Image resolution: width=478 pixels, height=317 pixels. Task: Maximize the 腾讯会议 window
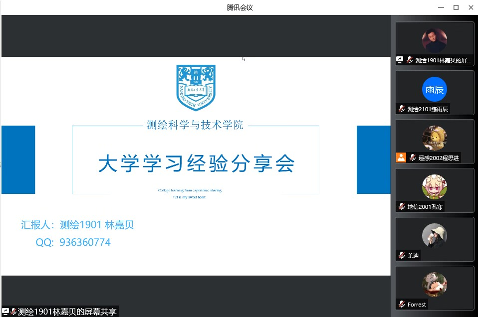pyautogui.click(x=456, y=7)
